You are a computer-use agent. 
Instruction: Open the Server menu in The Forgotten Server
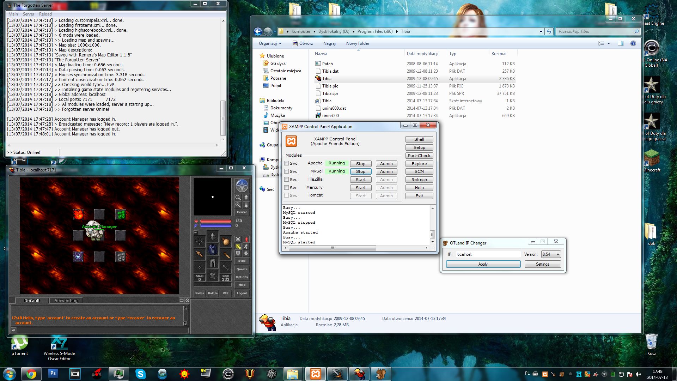pos(29,14)
